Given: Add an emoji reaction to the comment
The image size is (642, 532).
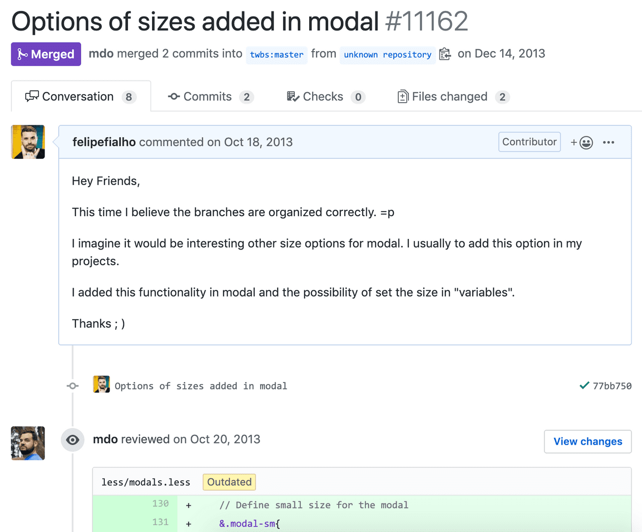Looking at the screenshot, I should [582, 143].
